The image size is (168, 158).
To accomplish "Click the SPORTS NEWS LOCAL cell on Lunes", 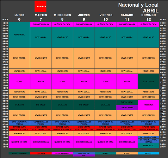I will tap(19, 130).
